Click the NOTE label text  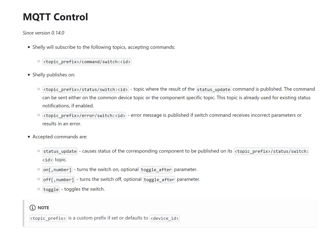pyautogui.click(x=43, y=208)
